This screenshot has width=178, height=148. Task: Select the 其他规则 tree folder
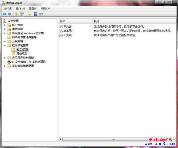pyautogui.click(x=22, y=53)
